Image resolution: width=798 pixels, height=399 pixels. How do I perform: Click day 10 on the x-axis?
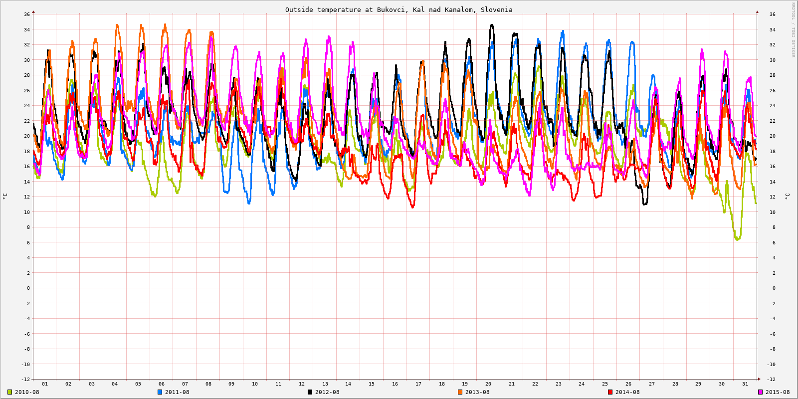255,384
